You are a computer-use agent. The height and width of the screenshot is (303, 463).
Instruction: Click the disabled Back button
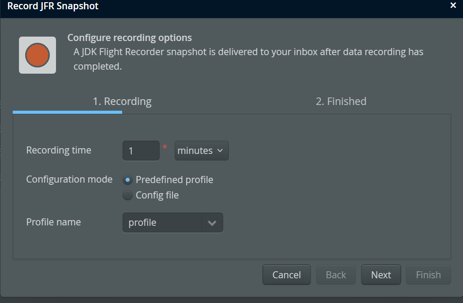point(336,275)
